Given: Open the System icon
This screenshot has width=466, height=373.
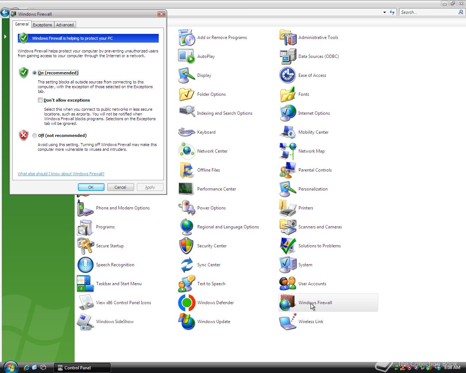Looking at the screenshot, I should pyautogui.click(x=288, y=265).
